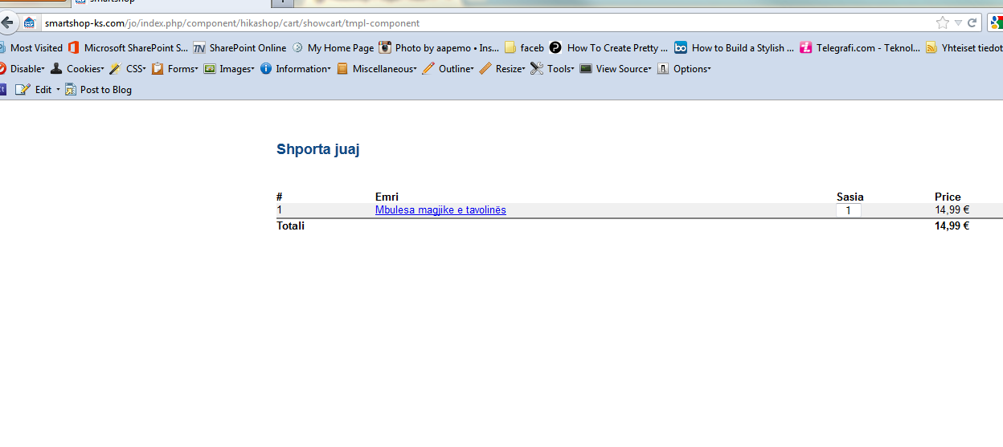Select the Emri column header

387,197
